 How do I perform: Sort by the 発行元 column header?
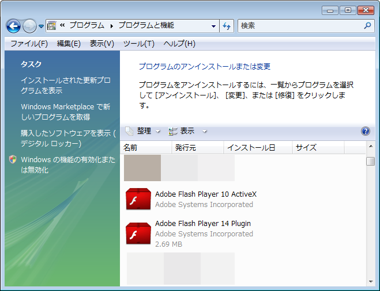coord(198,147)
